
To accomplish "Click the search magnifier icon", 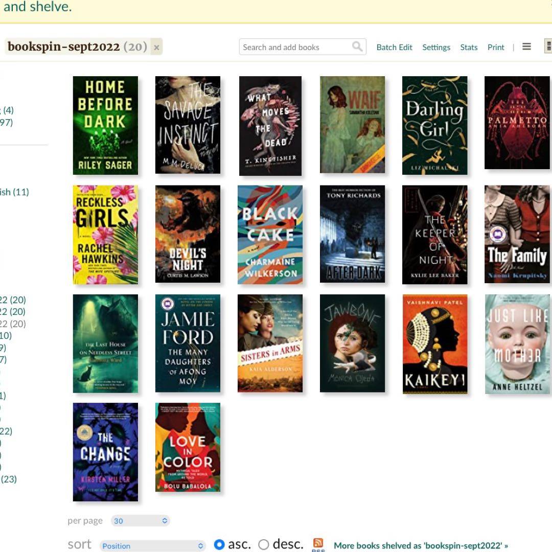I will tap(357, 47).
